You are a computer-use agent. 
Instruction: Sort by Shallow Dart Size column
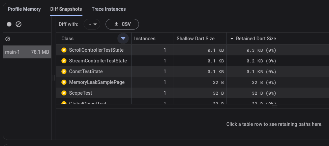pyautogui.click(x=196, y=39)
